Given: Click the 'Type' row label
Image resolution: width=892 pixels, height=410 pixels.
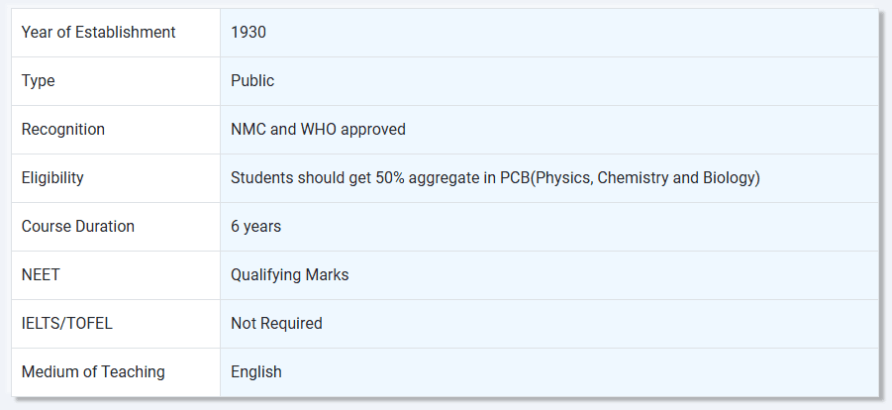Looking at the screenshot, I should coord(38,81).
